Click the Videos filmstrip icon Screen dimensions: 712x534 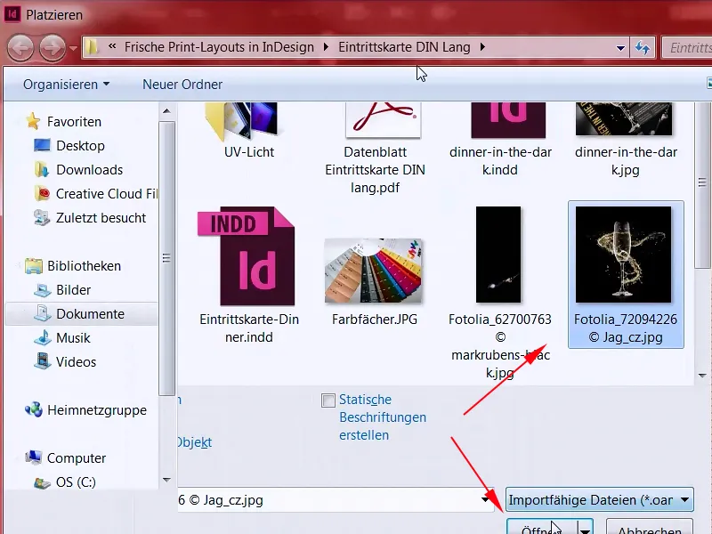click(42, 361)
